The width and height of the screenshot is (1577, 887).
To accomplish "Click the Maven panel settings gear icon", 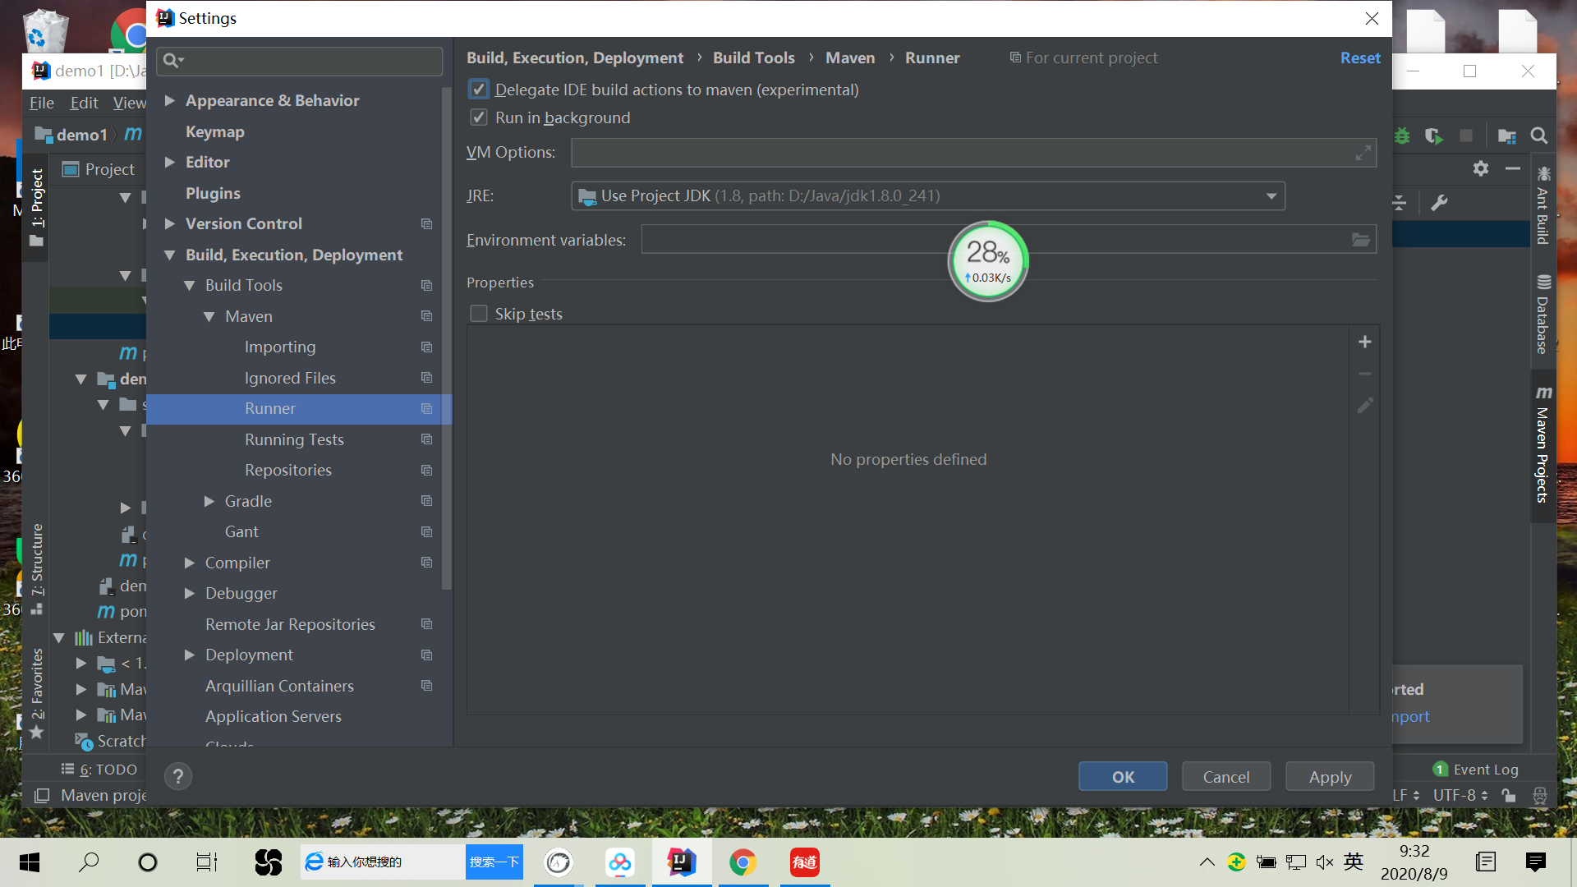I will [1481, 168].
